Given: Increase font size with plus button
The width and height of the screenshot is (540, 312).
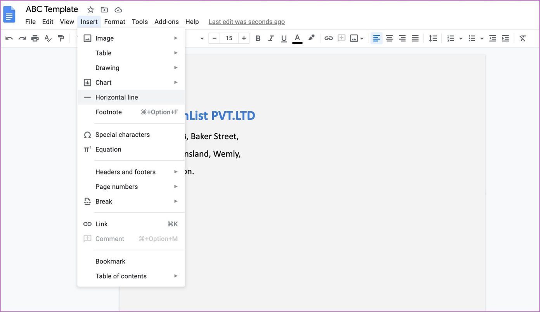Looking at the screenshot, I should [x=244, y=38].
